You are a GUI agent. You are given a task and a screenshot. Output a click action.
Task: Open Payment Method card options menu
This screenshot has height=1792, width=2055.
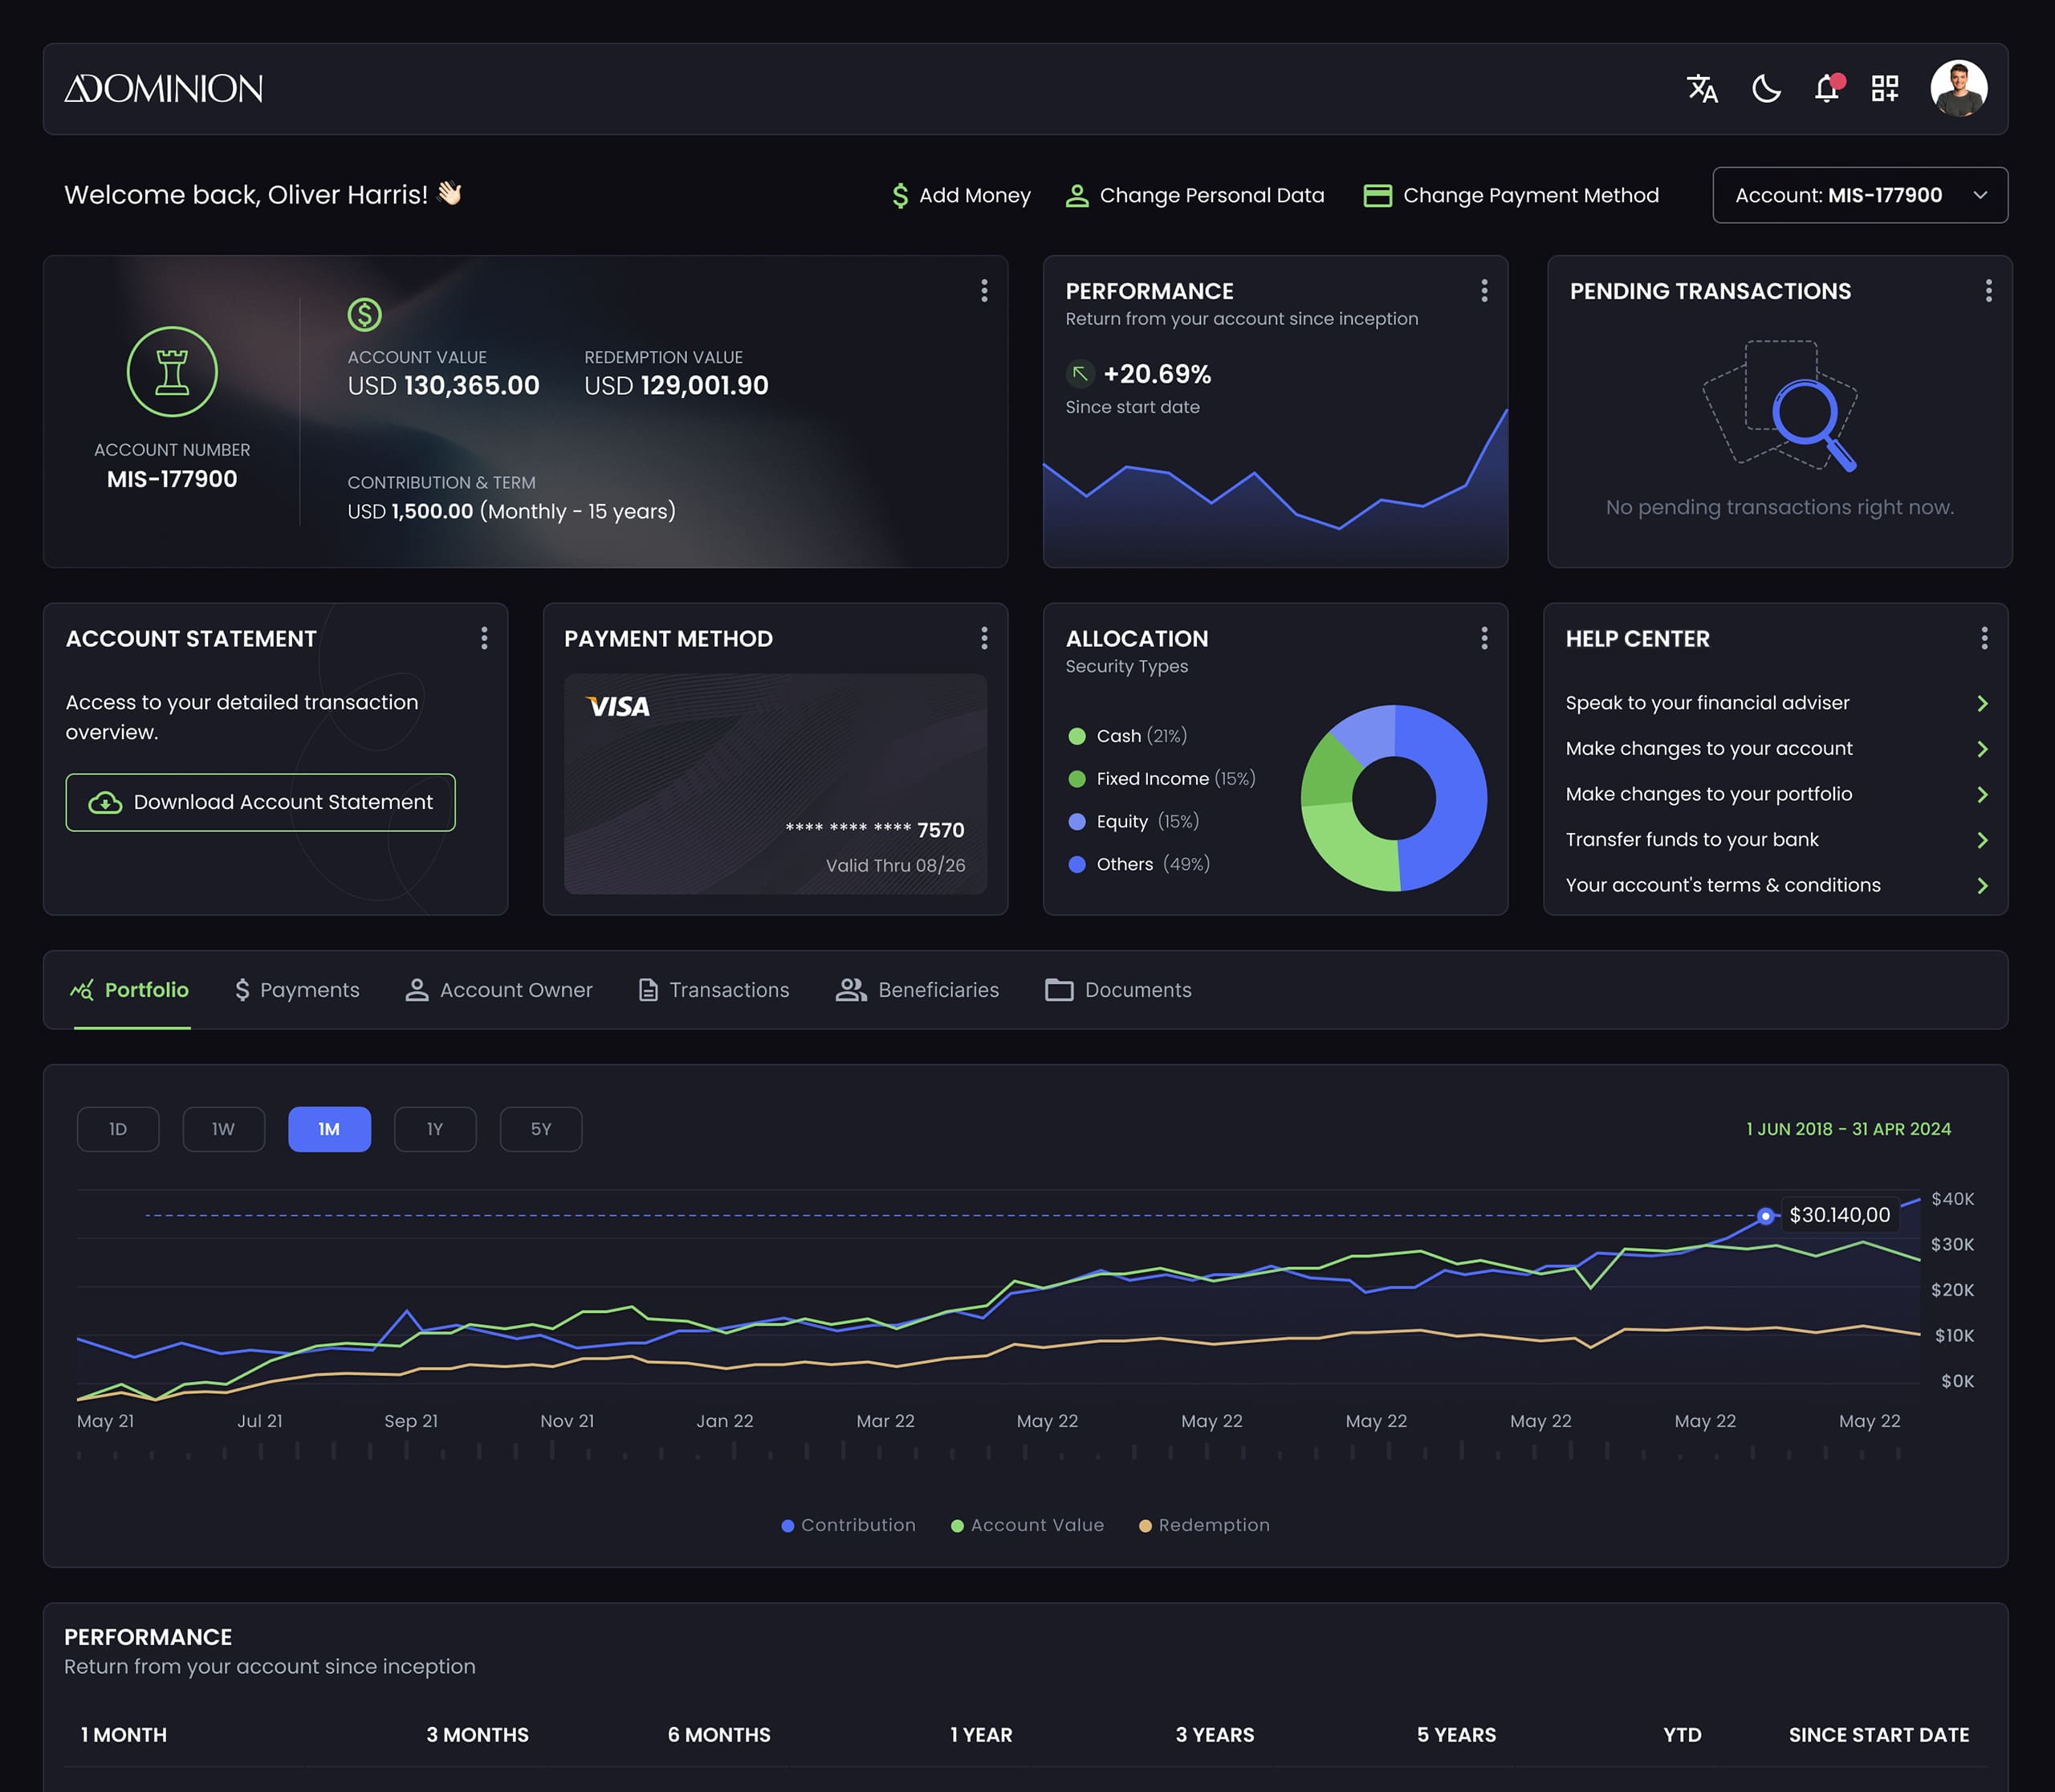pos(984,638)
